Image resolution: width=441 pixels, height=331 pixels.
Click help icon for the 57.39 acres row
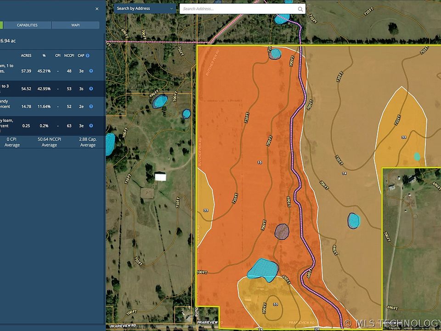click(x=91, y=71)
